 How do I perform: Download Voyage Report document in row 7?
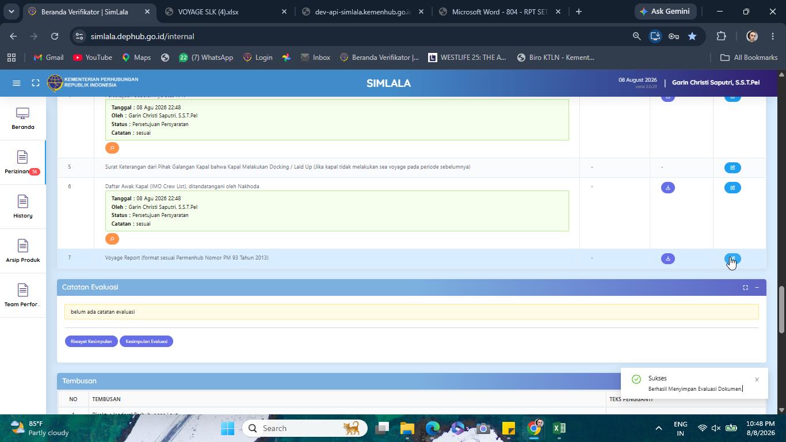[x=667, y=259]
